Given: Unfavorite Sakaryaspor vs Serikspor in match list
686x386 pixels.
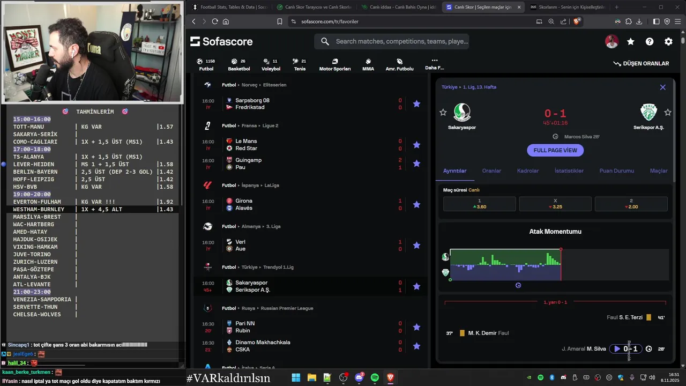Looking at the screenshot, I should point(416,286).
